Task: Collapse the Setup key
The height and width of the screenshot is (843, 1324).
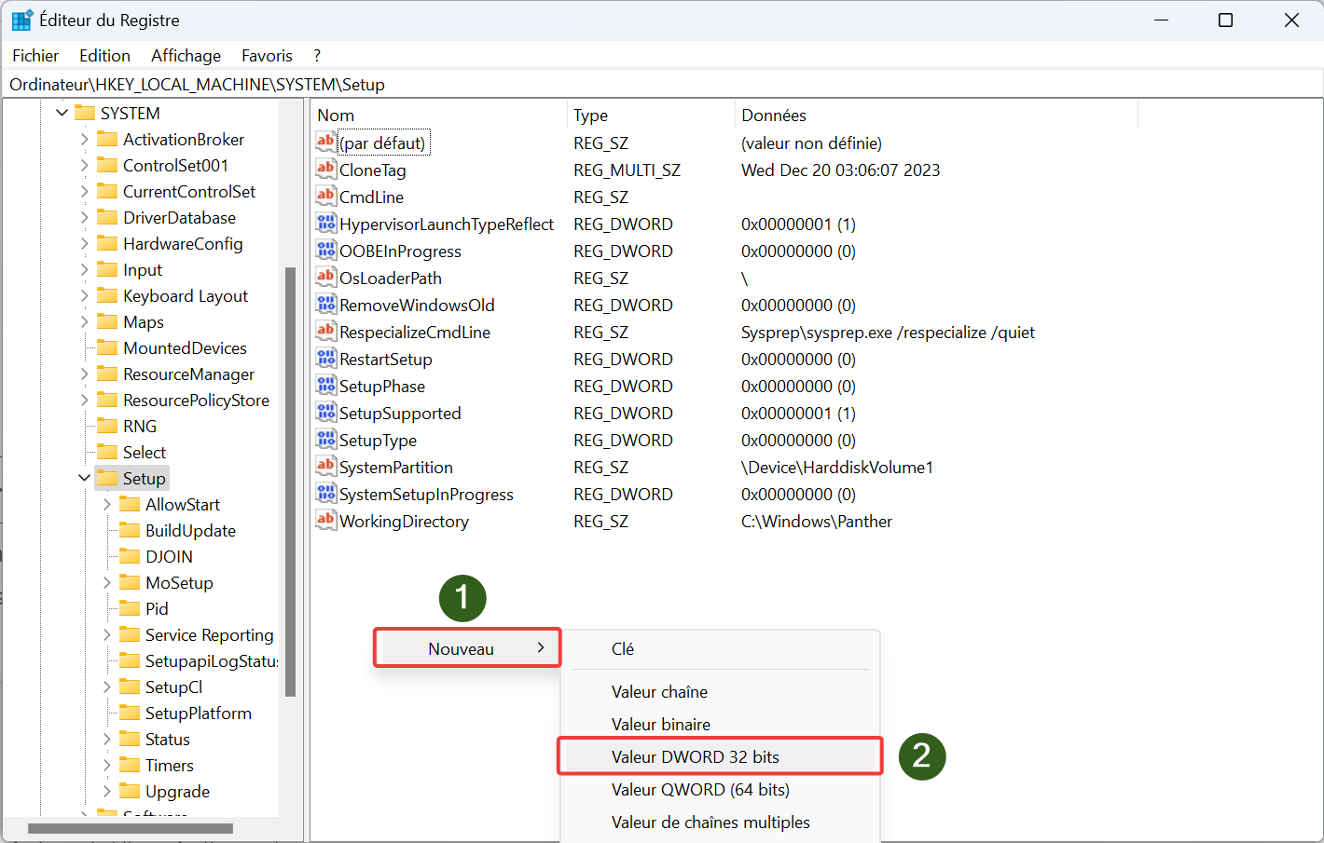Action: pos(85,478)
